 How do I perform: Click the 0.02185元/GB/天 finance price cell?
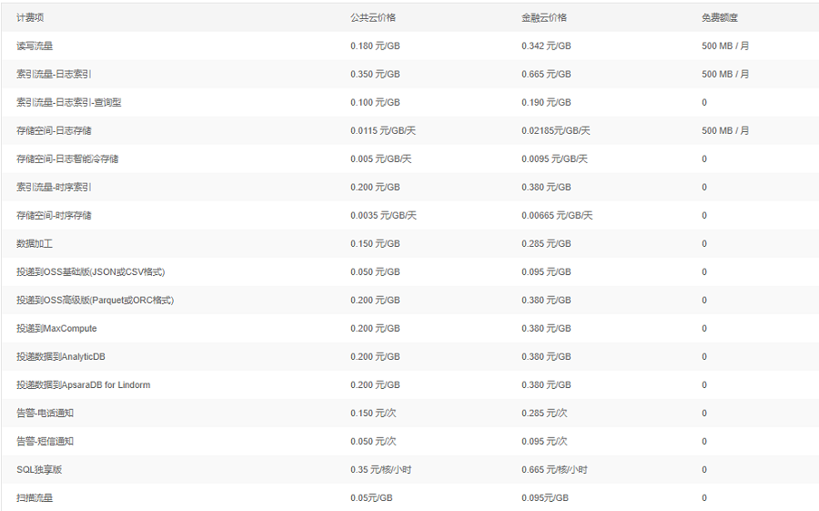(x=556, y=131)
